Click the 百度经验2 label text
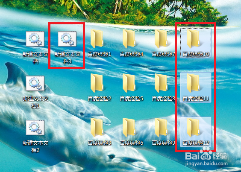 click(x=99, y=99)
